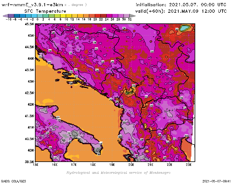
Task: Click the 45.5N latitude axis label
Action: pyautogui.click(x=29, y=24)
